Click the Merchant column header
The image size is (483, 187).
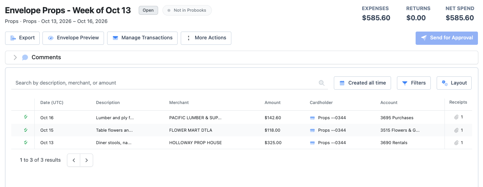tap(179, 102)
